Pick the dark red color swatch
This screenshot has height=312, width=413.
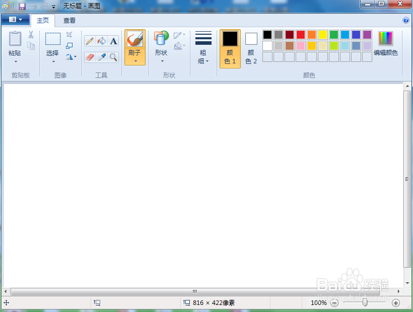point(290,35)
